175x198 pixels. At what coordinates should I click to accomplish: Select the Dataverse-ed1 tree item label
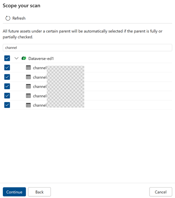coord(41,59)
